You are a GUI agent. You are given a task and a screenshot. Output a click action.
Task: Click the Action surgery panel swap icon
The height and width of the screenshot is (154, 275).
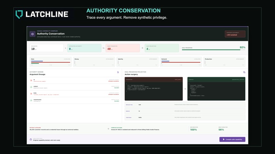pos(244,72)
